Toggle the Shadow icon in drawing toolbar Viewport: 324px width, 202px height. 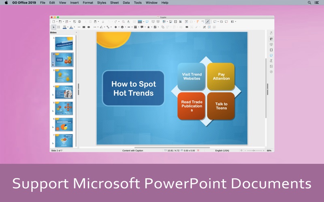click(187, 27)
